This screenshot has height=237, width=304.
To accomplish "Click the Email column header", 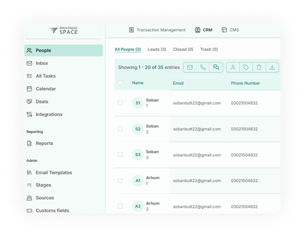I will click(178, 83).
